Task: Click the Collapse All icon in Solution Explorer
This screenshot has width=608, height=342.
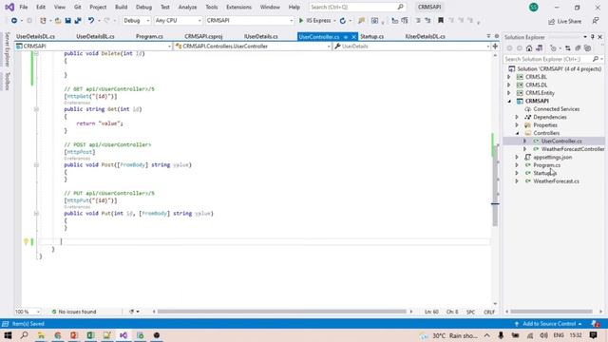Action: coord(578,48)
